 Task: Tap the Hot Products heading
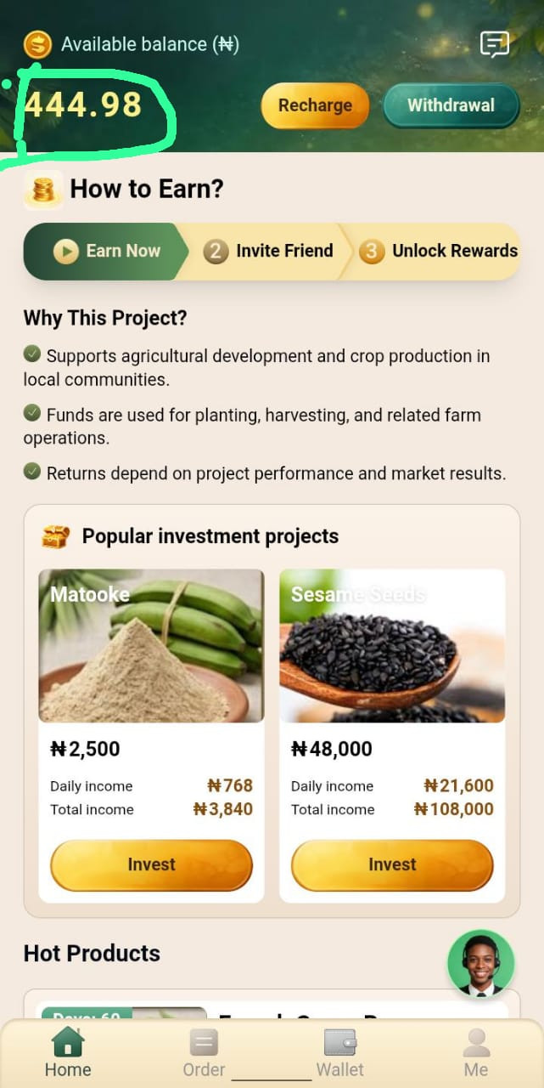(92, 953)
